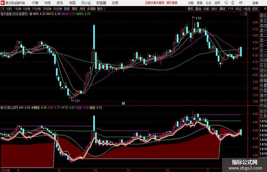Click the 财 marker on the main chart
Screen dimensions: 267x172
pyautogui.click(x=123, y=103)
